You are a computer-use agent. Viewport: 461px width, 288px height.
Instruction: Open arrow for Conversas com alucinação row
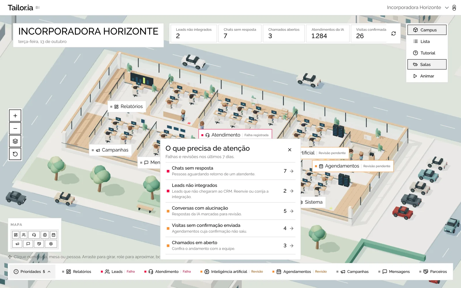[x=292, y=211]
